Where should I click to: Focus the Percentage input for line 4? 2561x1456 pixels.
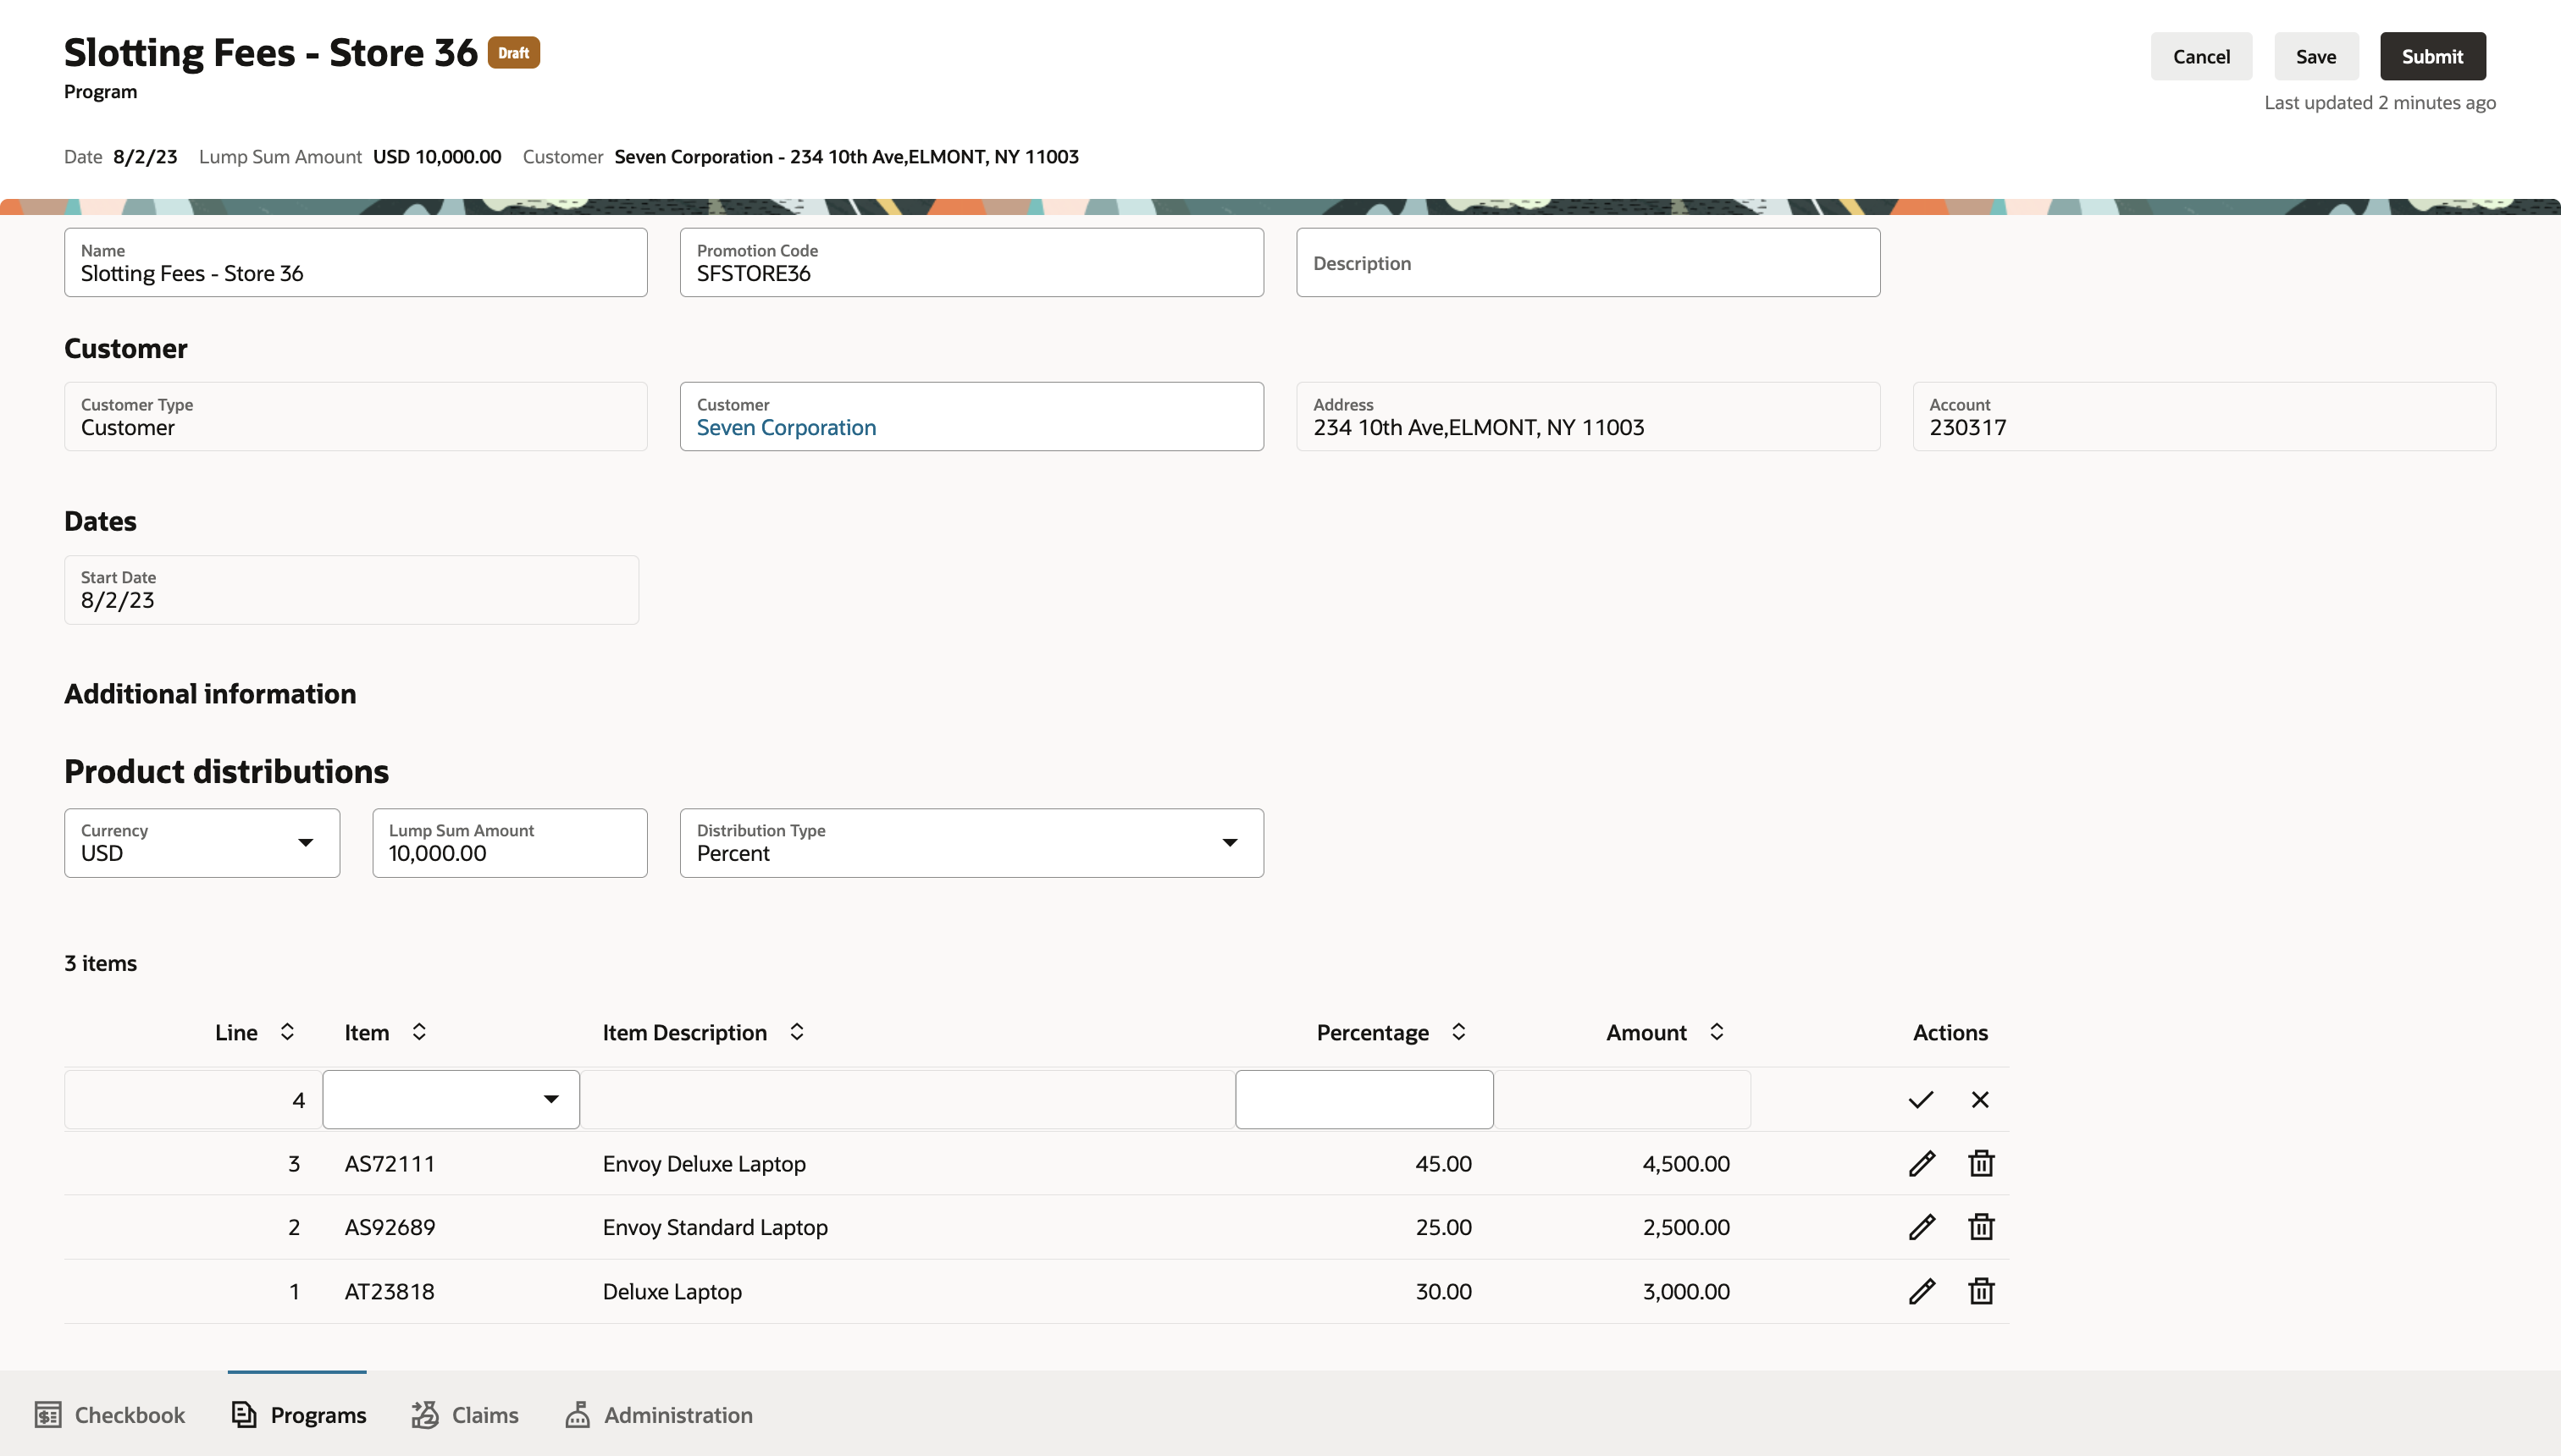(1364, 1099)
